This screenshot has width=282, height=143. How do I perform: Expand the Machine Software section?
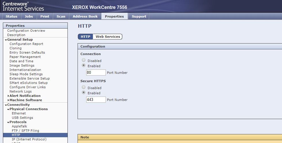click(x=8, y=100)
